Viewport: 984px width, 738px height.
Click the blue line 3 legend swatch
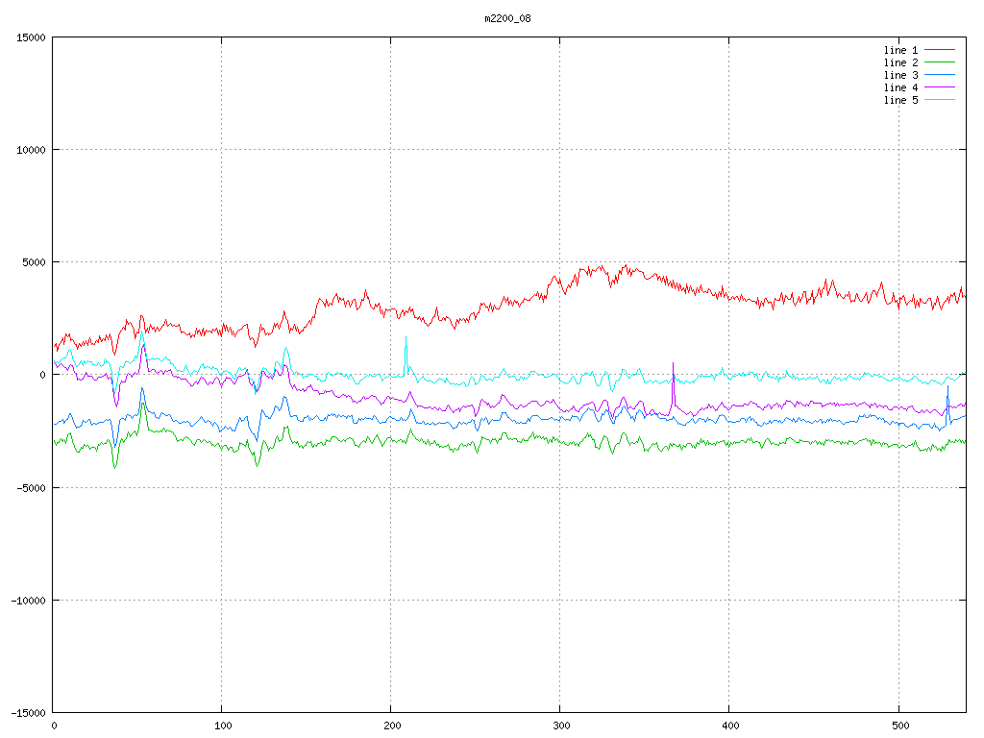[x=940, y=75]
